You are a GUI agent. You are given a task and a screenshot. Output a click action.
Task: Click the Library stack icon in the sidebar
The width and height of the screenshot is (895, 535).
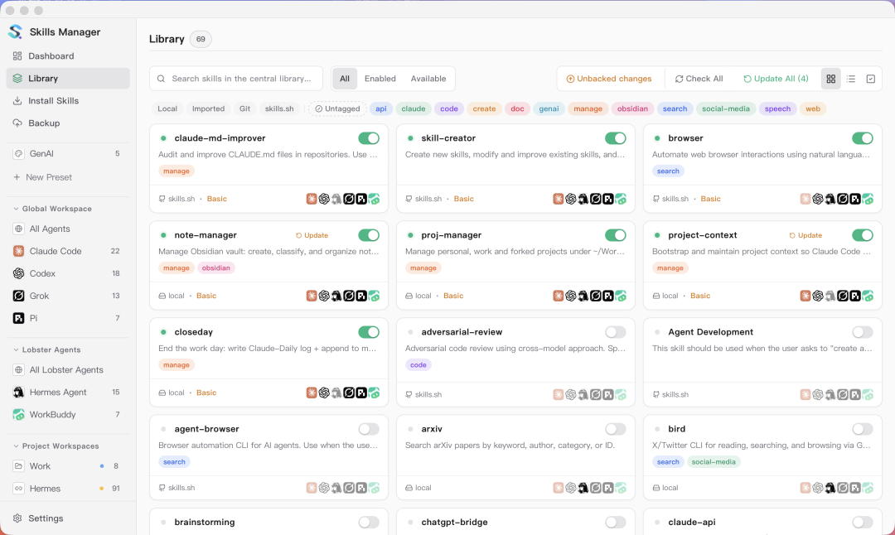tap(17, 78)
